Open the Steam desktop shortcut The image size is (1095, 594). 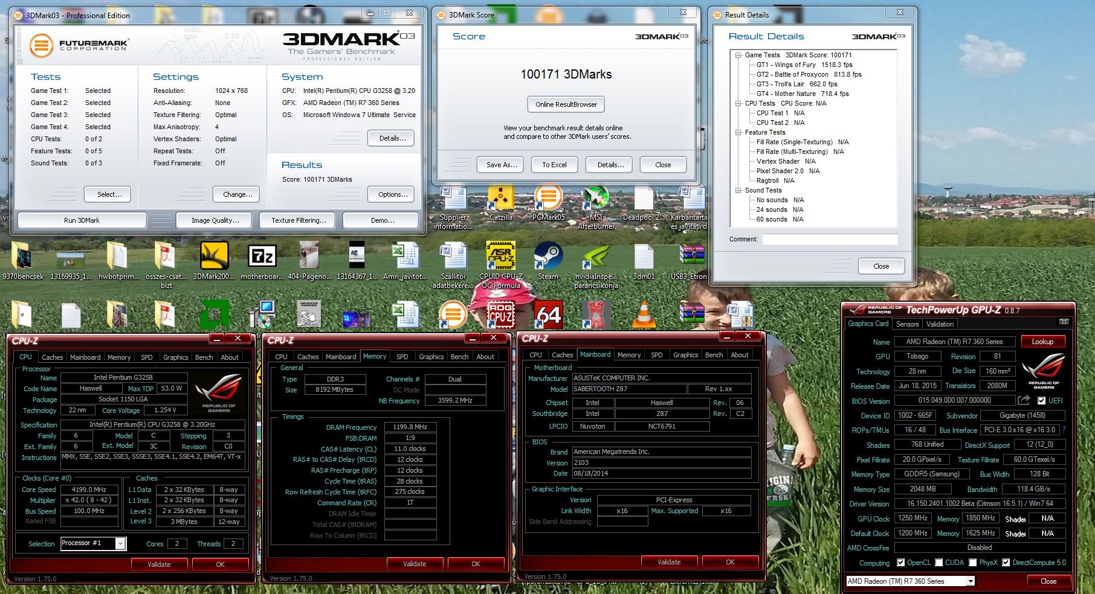click(x=548, y=260)
